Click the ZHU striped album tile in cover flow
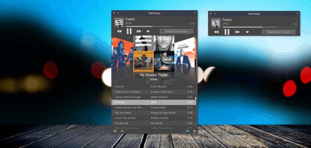Screen dimensions: 311x148 coord(143,43)
